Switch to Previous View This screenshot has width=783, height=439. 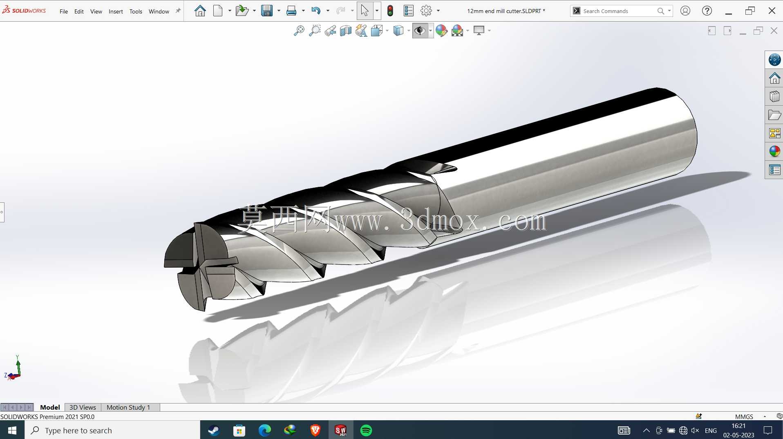[330, 31]
